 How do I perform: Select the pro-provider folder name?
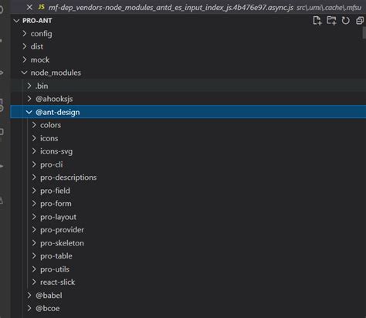click(x=62, y=230)
